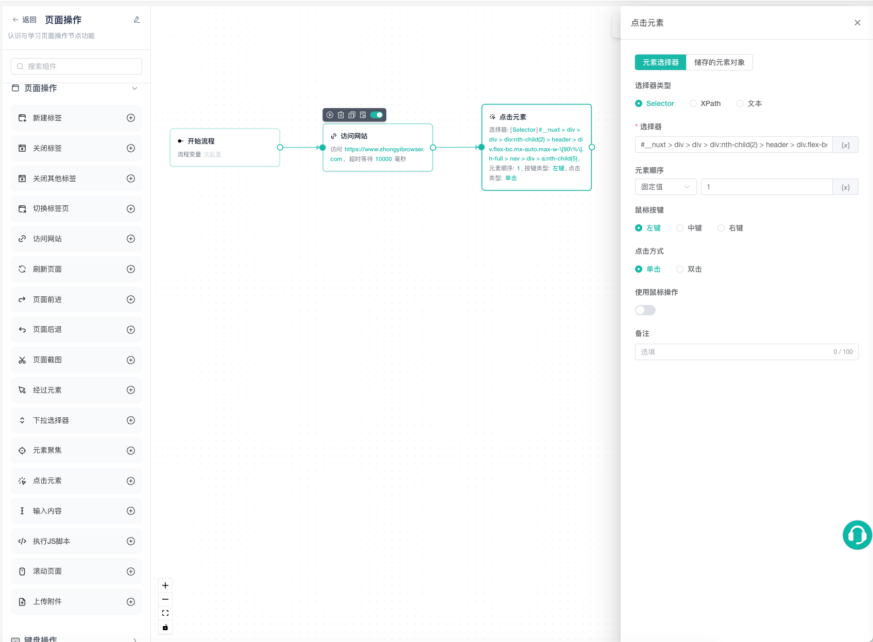Delete node using the trash icon
This screenshot has width=873, height=642.
pos(341,115)
